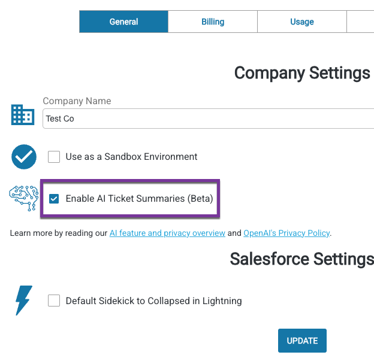The height and width of the screenshot is (355, 374).
Task: Open the Billing tab
Action: [x=213, y=22]
